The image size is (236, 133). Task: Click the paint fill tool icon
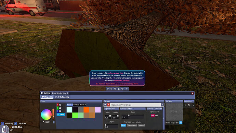[x=127, y=89]
